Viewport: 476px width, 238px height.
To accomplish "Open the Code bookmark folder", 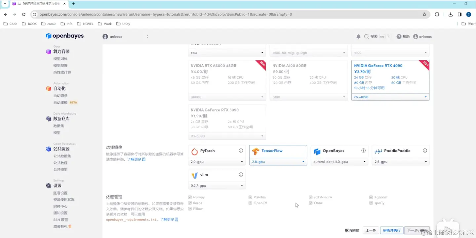I will tap(10, 24).
